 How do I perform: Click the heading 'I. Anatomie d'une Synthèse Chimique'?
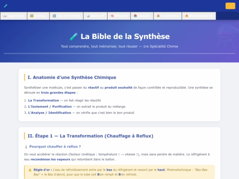(x=72, y=77)
